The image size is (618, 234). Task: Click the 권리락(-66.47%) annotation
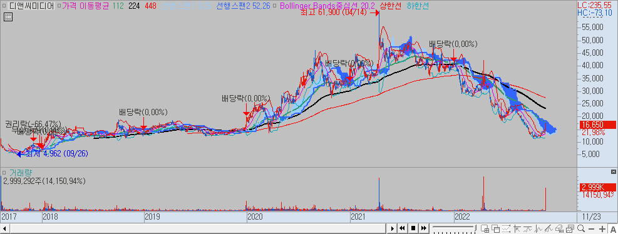(33, 124)
